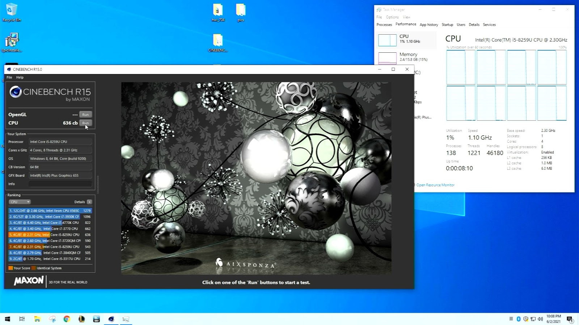Viewport: 579px width, 325px height.
Task: Select ranking row 1 Intel Xeon CPU X5650
Action: (50, 211)
